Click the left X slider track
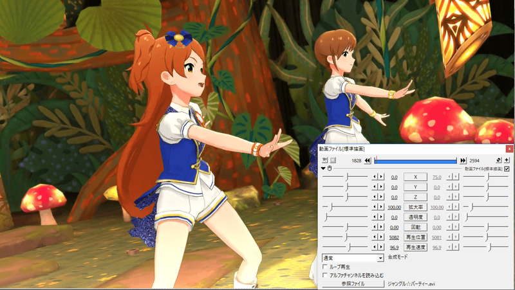 (345, 177)
